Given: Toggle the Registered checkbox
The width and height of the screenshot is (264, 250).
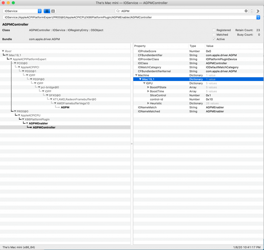Looking at the screenshot, I should click(214, 30).
